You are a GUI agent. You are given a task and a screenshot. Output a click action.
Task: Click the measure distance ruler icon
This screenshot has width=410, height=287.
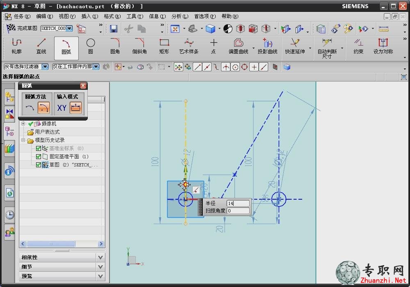[384, 29]
